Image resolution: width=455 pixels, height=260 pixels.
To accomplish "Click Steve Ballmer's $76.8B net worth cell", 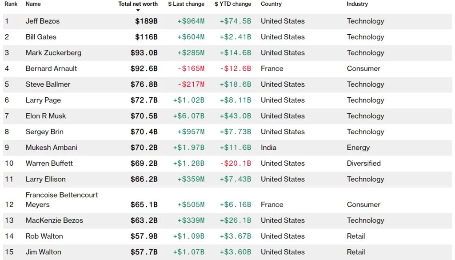I will [144, 84].
